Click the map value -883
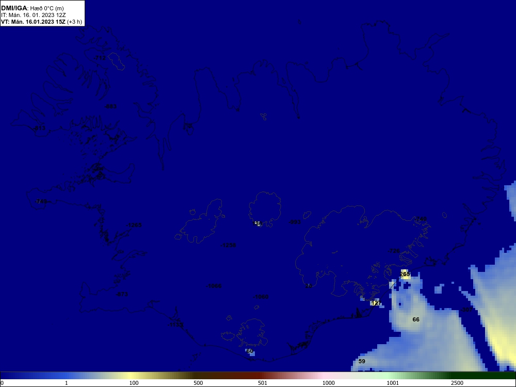This screenshot has width=516, height=387. coord(110,106)
